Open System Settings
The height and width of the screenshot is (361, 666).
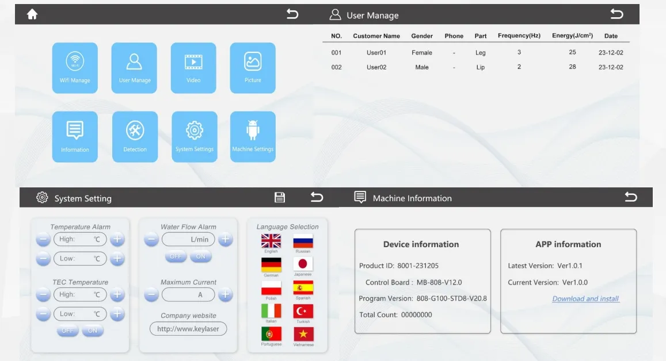[194, 136]
